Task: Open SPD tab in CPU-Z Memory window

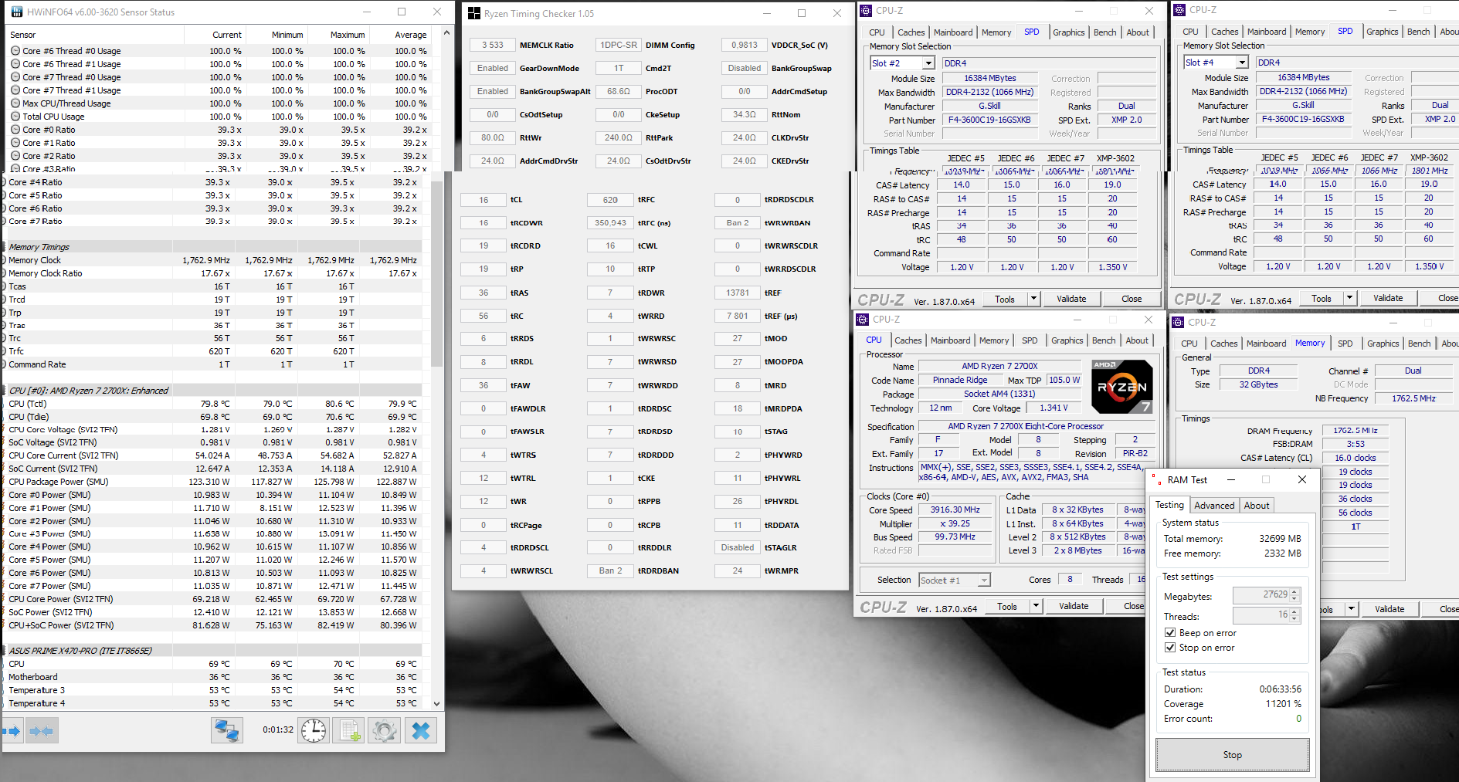Action: pyautogui.click(x=1345, y=344)
